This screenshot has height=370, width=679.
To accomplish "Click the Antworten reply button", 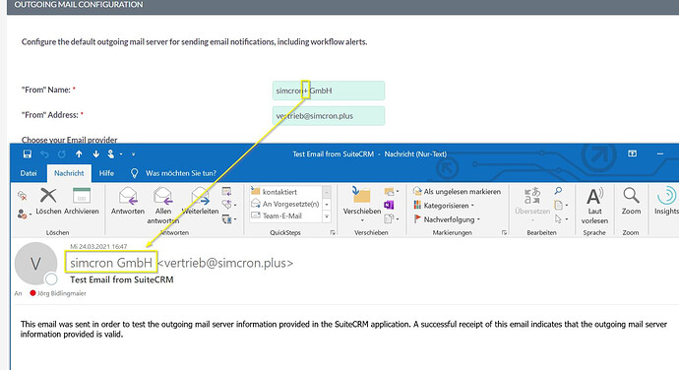I will click(128, 202).
